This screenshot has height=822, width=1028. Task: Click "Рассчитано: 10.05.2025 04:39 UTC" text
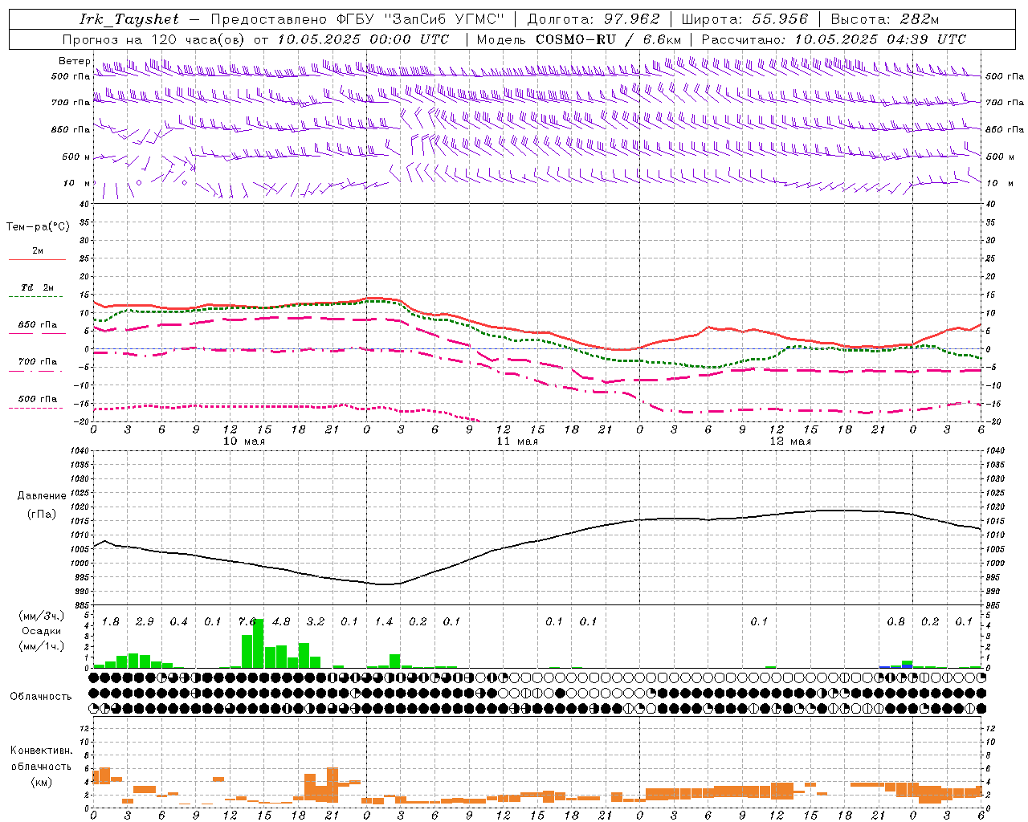click(x=834, y=39)
